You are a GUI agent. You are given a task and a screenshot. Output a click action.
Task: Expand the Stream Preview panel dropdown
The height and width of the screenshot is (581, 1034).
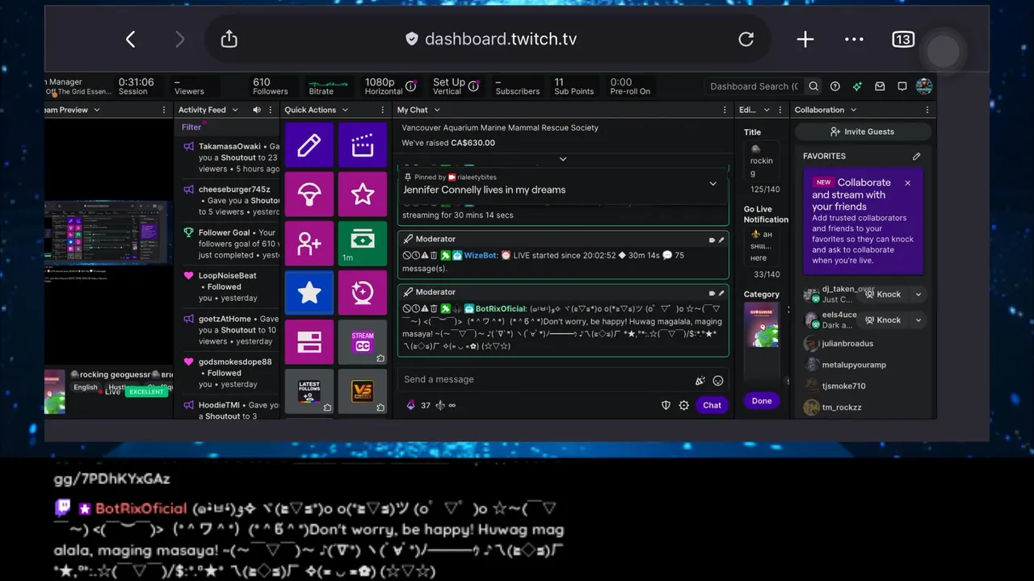[x=96, y=110]
